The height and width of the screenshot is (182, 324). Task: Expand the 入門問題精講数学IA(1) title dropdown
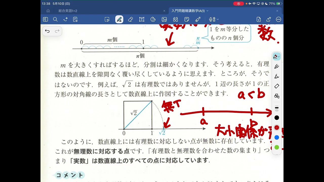click(208, 11)
